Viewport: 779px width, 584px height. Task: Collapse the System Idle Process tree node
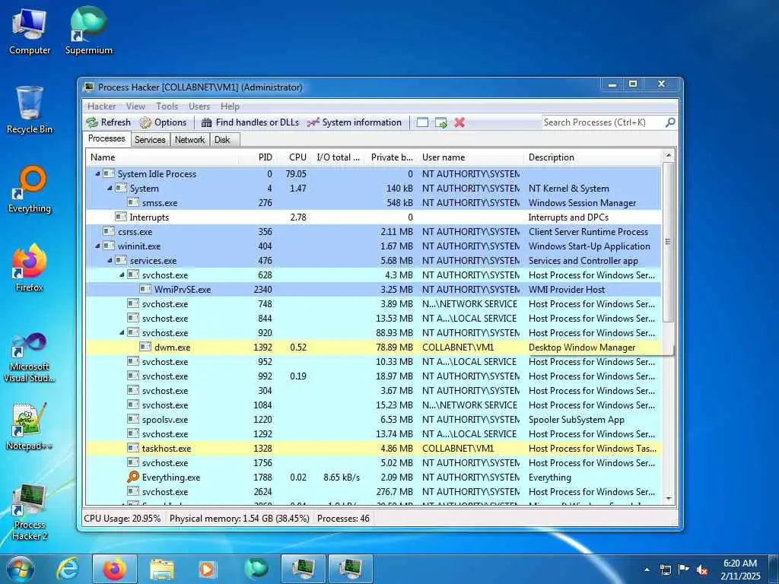click(97, 174)
